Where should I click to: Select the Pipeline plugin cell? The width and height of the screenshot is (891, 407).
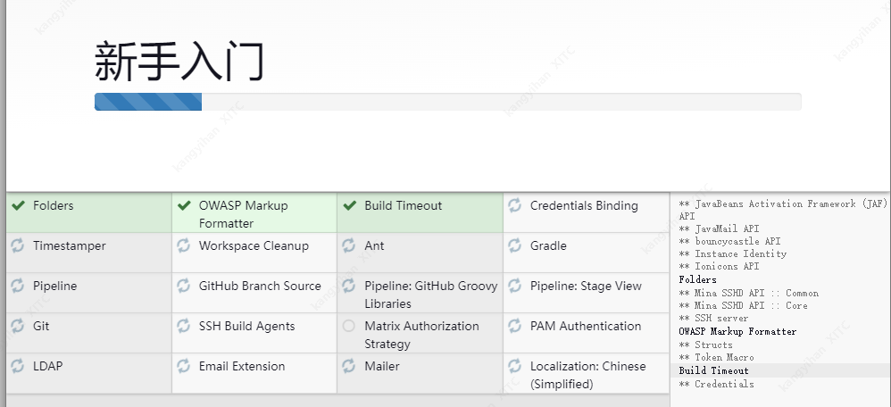(x=89, y=293)
